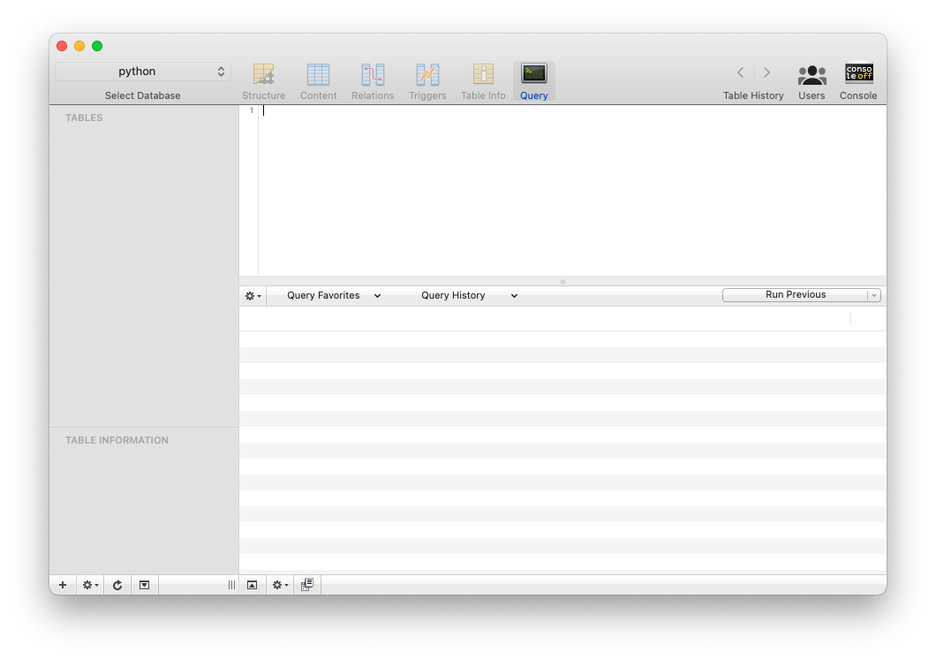Click the sidebar resize handle

click(231, 585)
